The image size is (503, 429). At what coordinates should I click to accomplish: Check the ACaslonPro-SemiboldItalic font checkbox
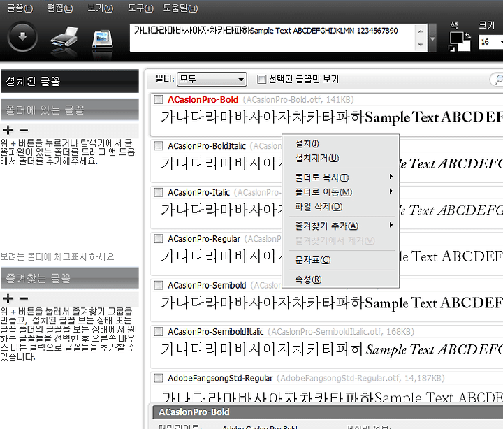pos(159,331)
